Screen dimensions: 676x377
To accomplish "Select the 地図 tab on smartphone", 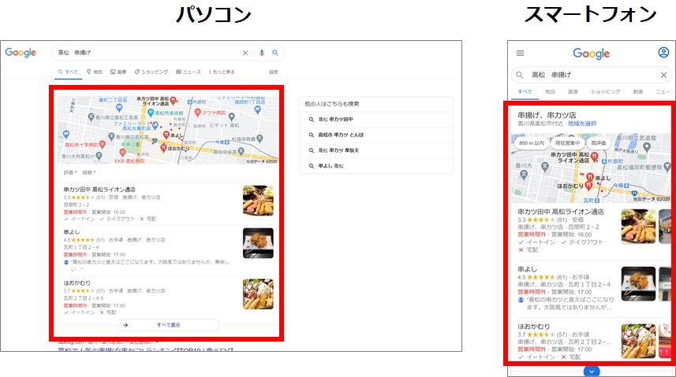I will pyautogui.click(x=550, y=91).
